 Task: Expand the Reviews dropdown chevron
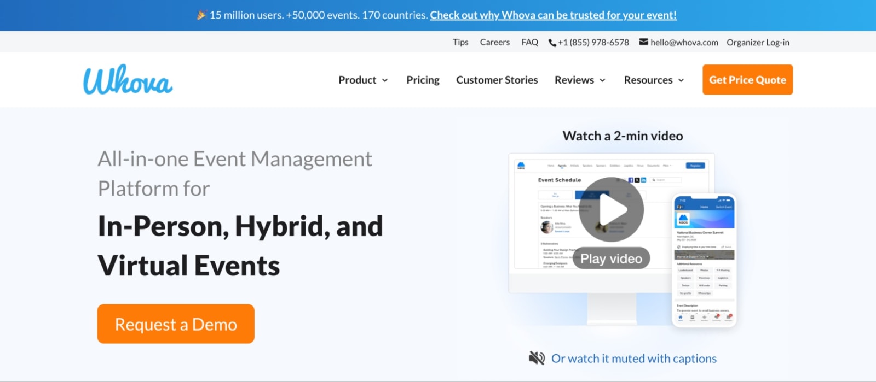602,80
